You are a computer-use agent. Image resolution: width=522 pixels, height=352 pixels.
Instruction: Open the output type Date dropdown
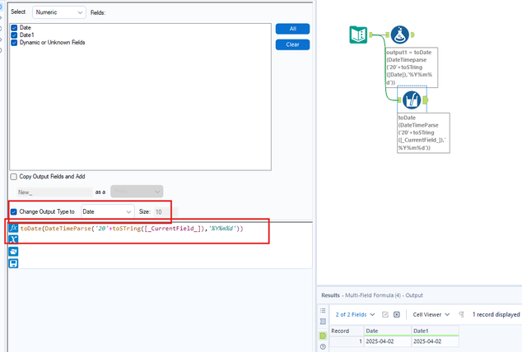pos(108,211)
